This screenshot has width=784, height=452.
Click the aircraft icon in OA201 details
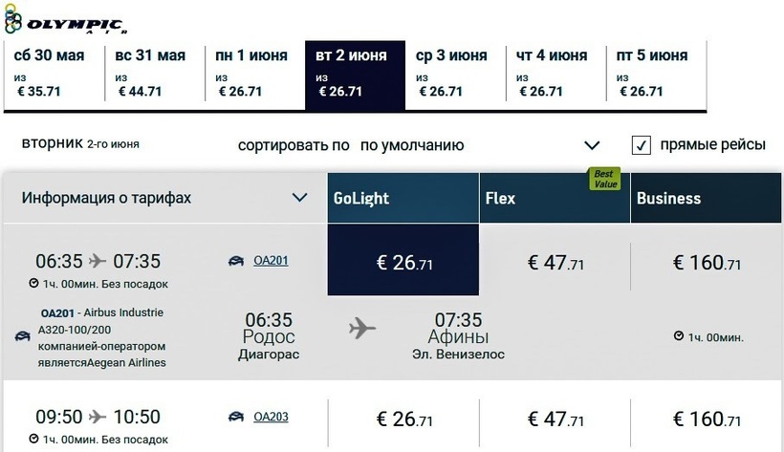tap(21, 336)
